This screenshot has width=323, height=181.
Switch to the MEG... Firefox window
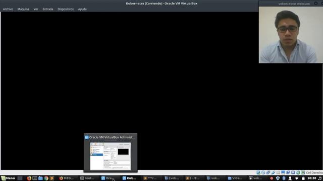(66, 178)
